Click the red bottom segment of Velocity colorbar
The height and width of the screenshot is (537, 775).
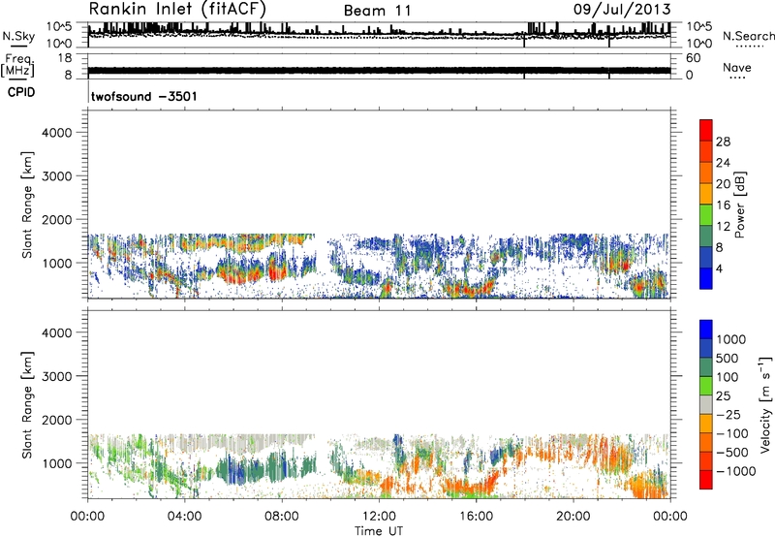(x=706, y=480)
